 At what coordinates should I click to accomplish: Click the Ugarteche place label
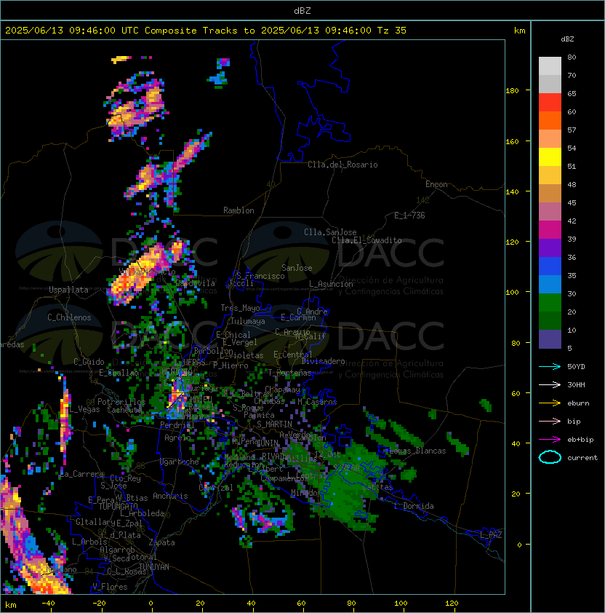[180, 462]
